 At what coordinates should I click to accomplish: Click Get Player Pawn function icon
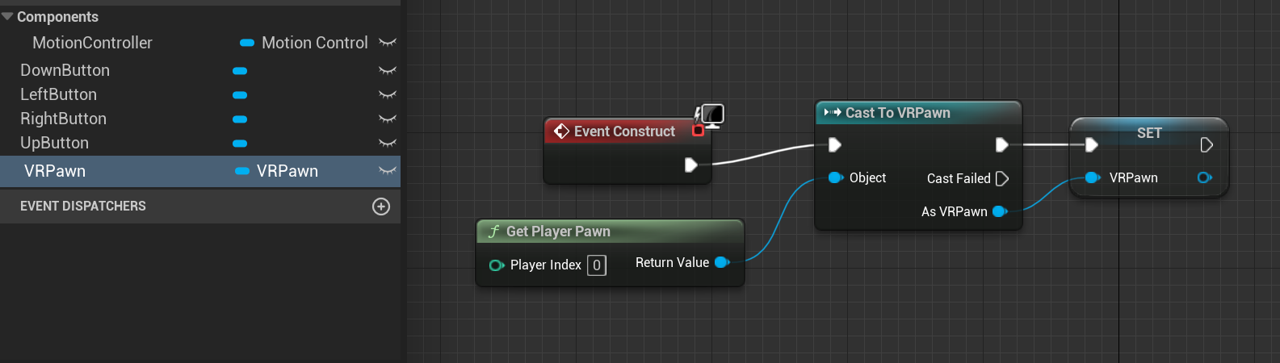point(493,232)
